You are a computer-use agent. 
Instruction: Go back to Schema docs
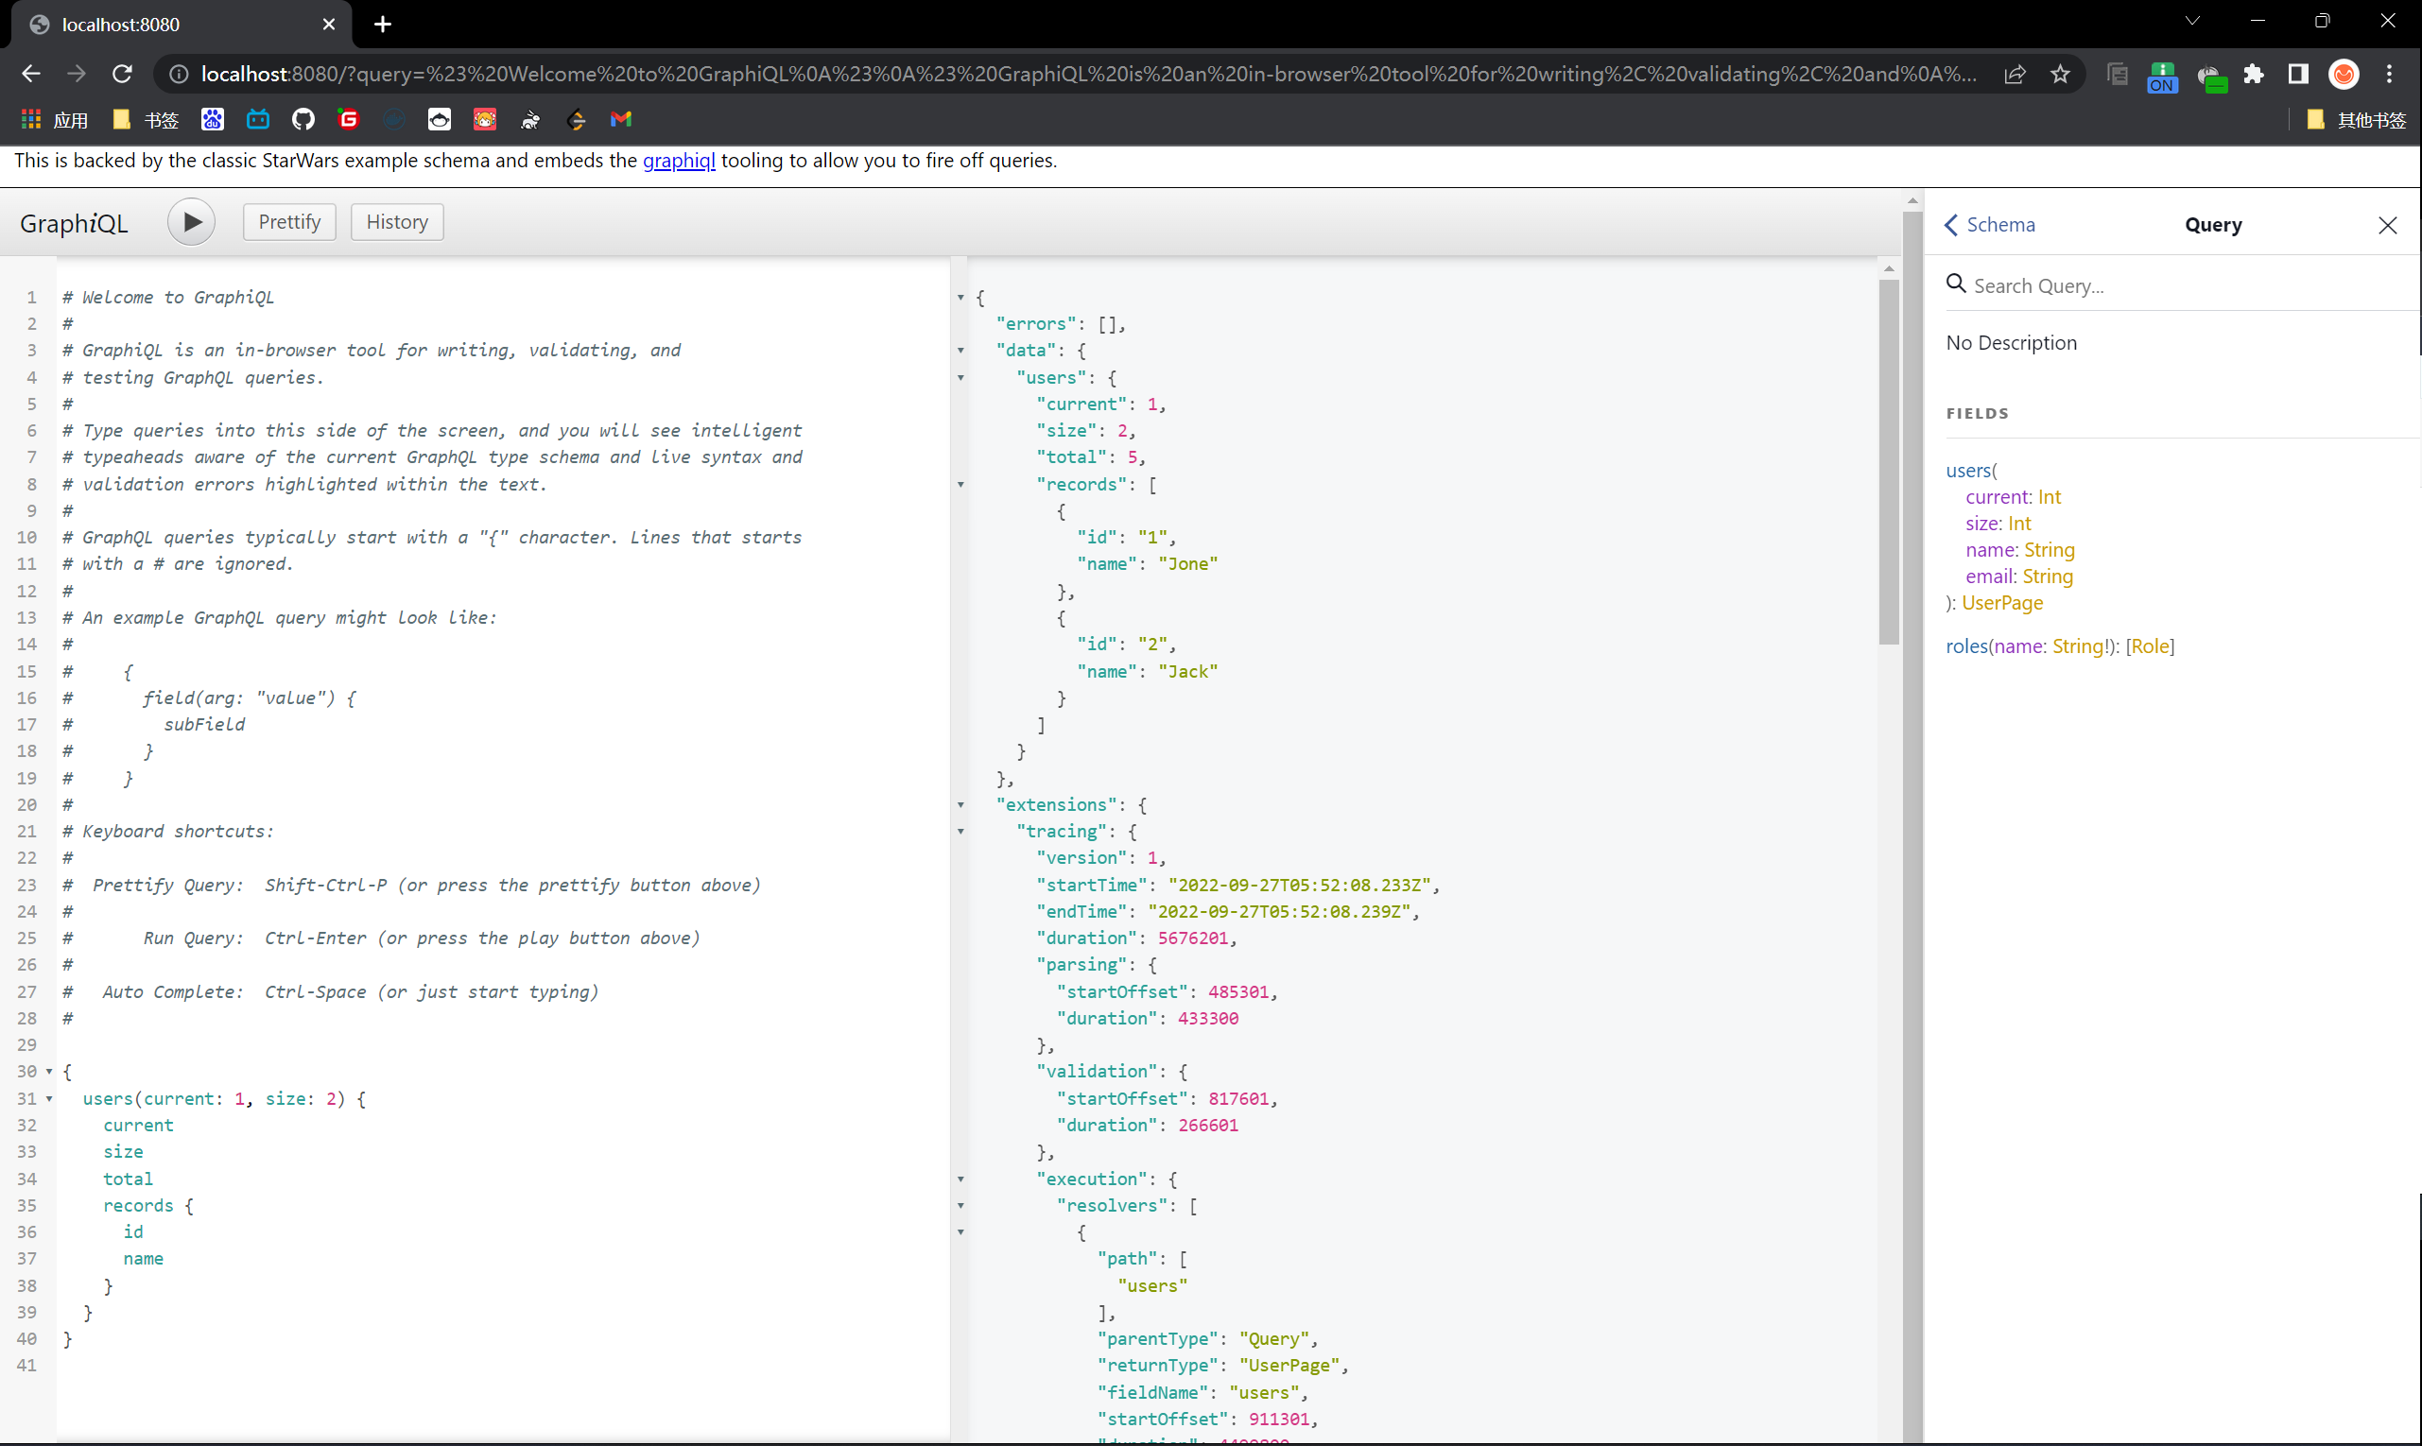(1989, 225)
